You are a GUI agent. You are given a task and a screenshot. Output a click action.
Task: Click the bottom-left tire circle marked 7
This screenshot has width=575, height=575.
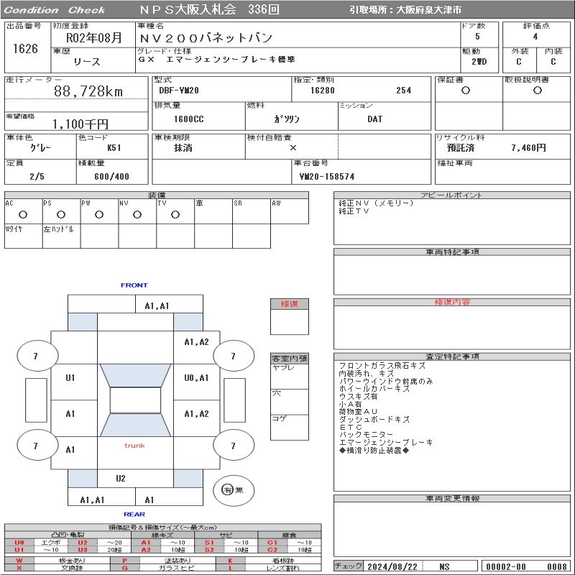point(36,446)
